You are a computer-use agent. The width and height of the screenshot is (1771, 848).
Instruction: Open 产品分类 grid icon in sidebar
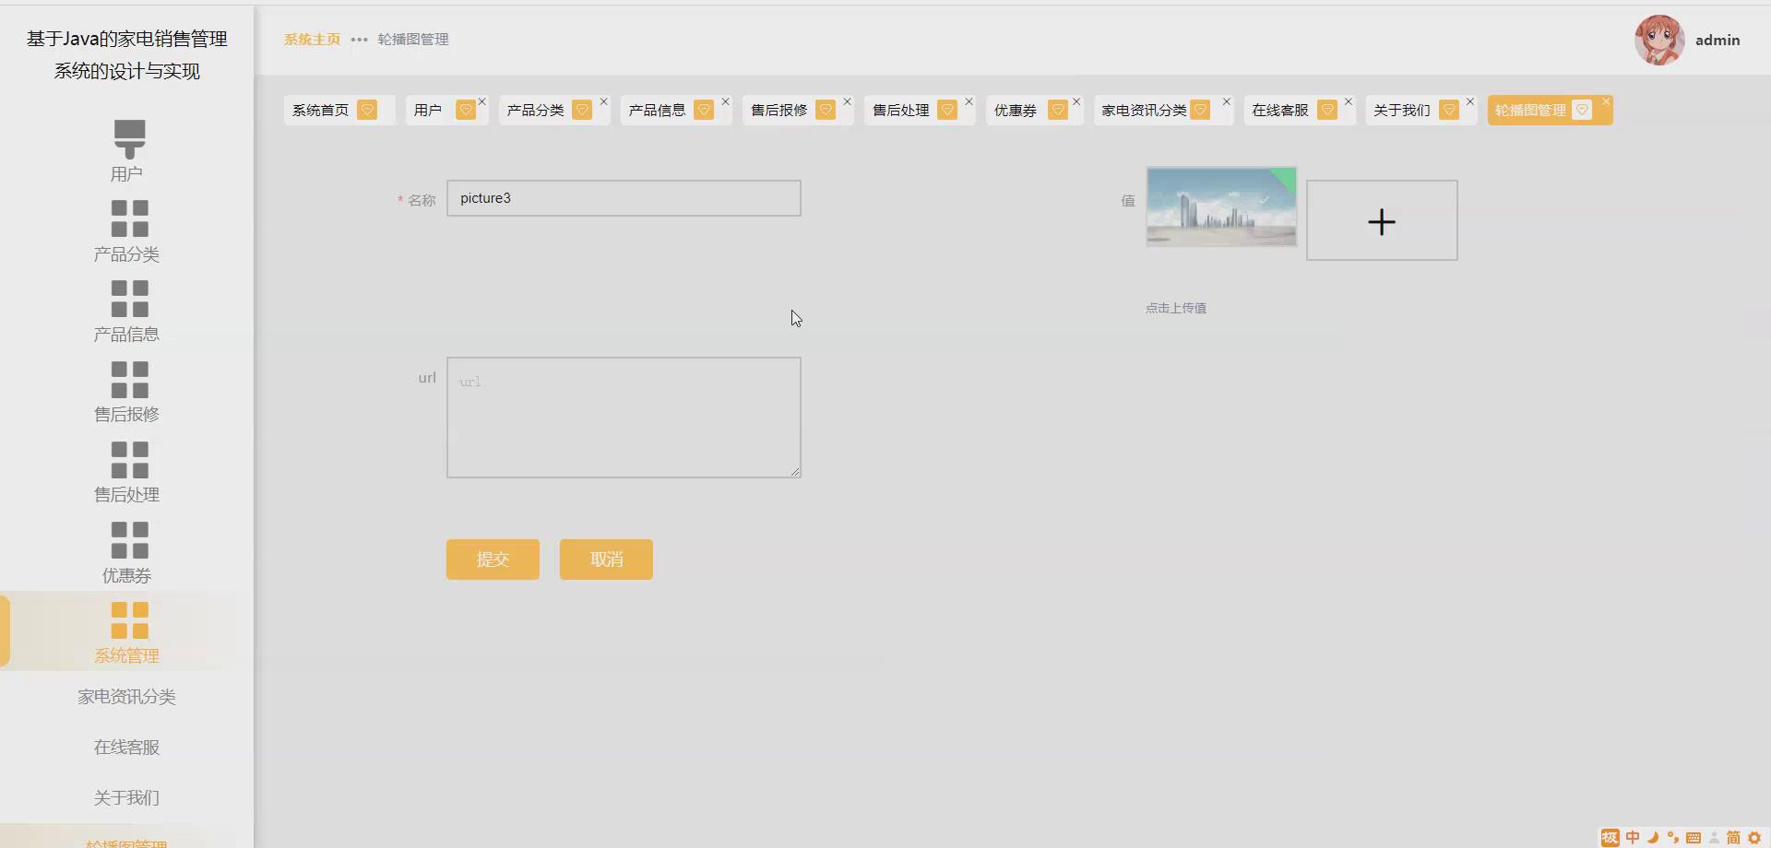pos(129,219)
